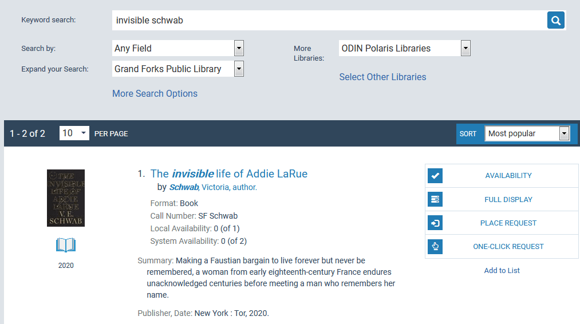Click Select Other Libraries link
This screenshot has width=580, height=324.
point(382,77)
